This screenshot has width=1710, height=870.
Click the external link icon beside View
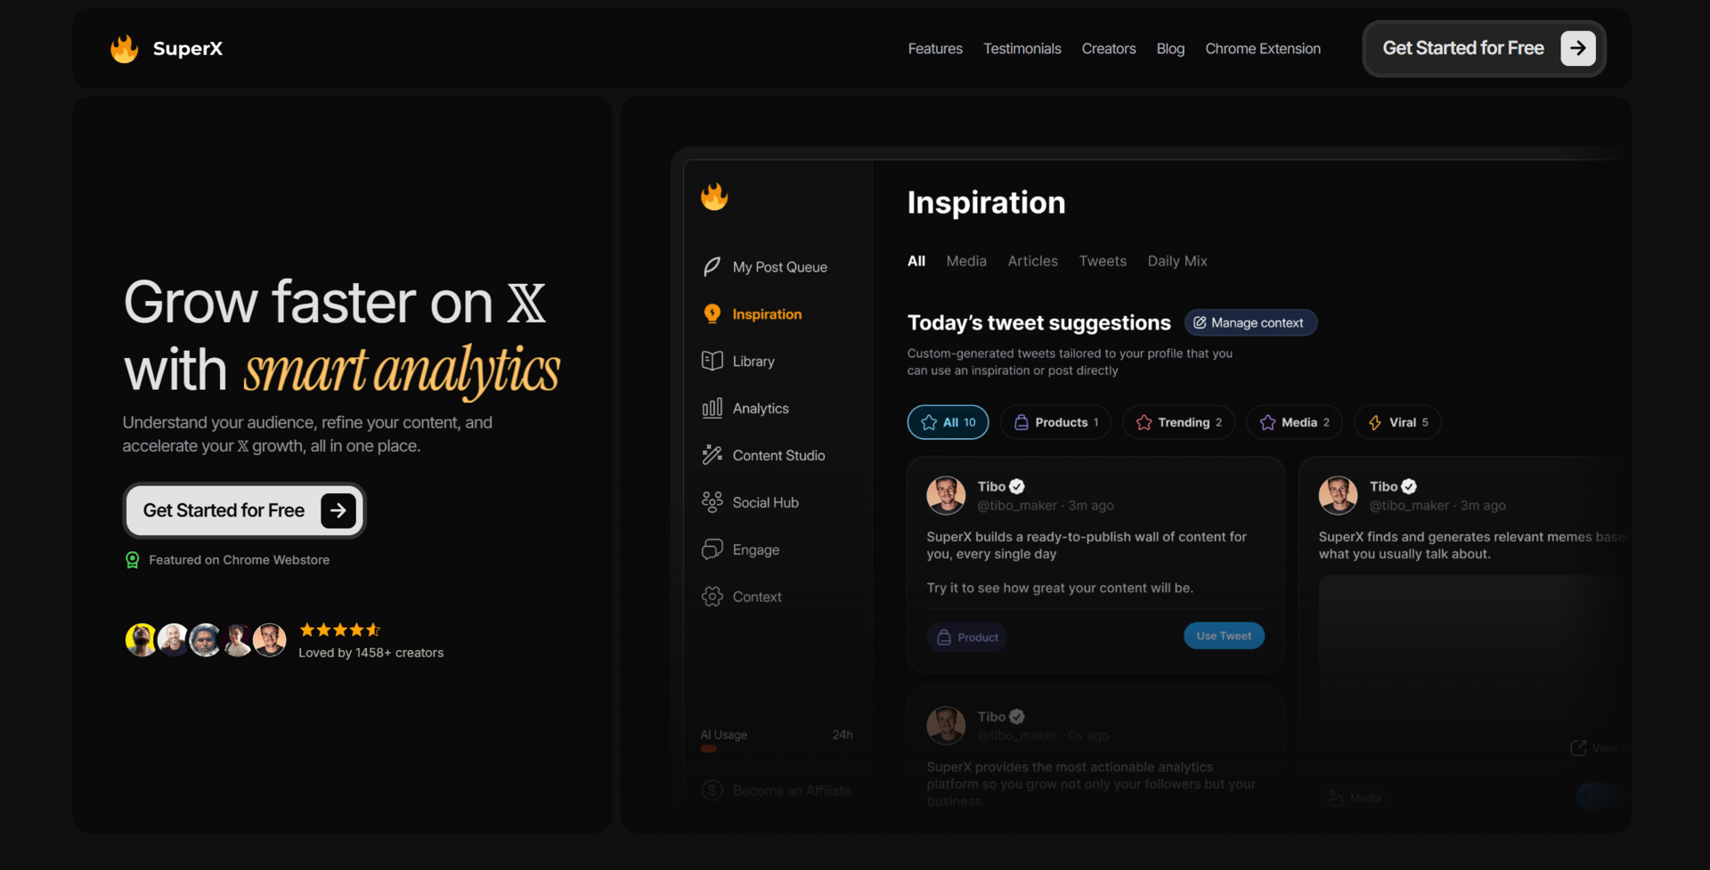[x=1578, y=748]
